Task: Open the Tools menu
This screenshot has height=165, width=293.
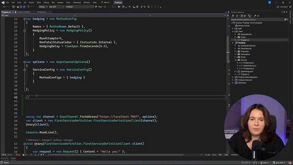Action: click(x=68, y=2)
